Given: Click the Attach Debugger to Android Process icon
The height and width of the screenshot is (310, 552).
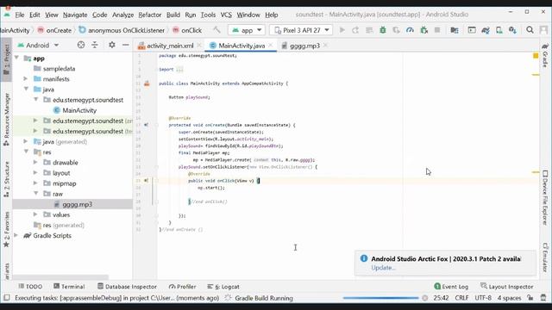Looking at the screenshot, I should [x=423, y=30].
